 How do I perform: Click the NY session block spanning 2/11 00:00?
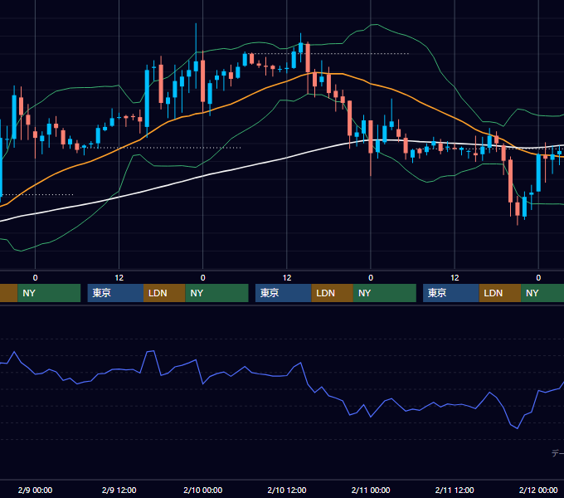(385, 293)
